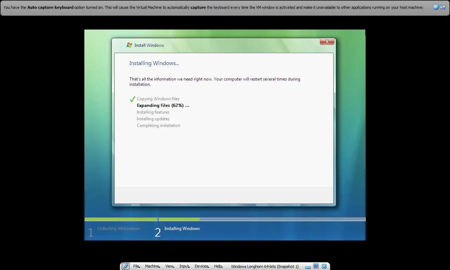
Task: Dismiss the Auto capture keyboard notification
Action: click(436, 7)
